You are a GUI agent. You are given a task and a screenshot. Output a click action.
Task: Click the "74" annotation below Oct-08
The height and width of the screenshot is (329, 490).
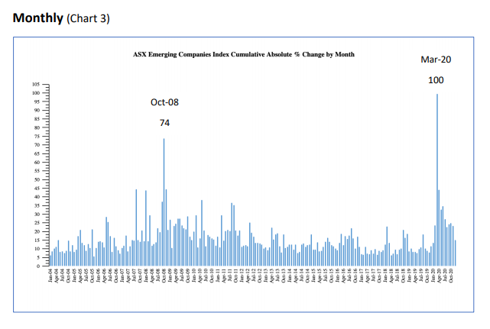164,122
